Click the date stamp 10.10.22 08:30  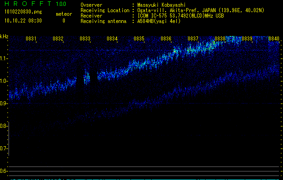23,21
